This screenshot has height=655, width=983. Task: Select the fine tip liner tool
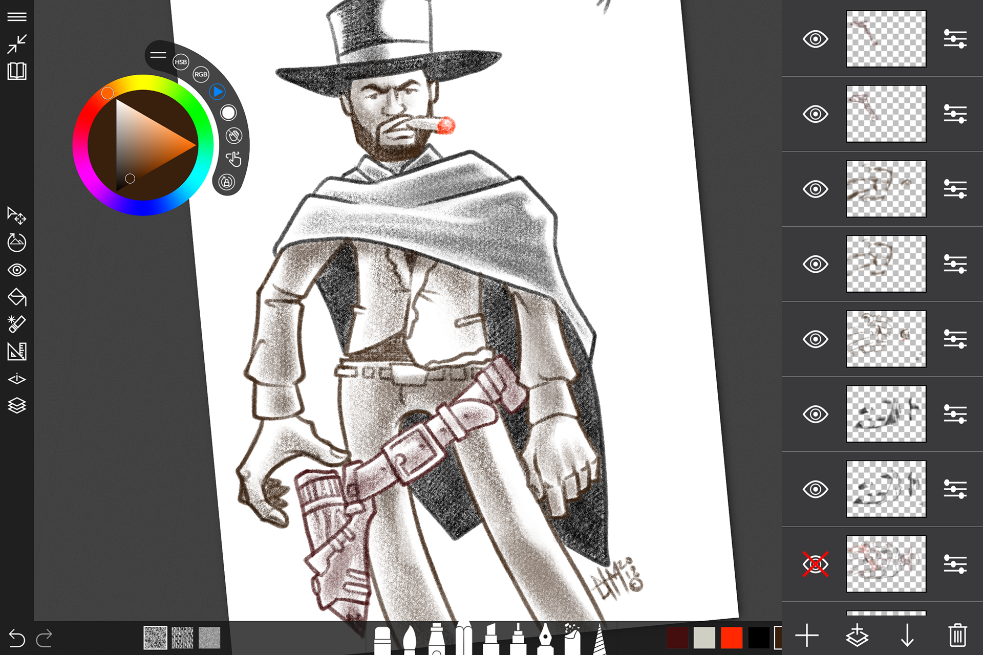pos(518,639)
